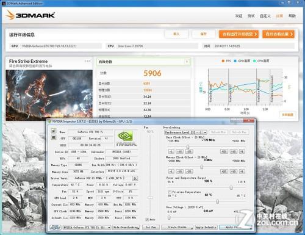Click the first small icon left of the Name field

click(53, 131)
